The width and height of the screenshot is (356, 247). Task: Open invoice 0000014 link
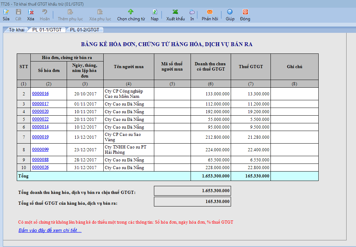click(40, 127)
